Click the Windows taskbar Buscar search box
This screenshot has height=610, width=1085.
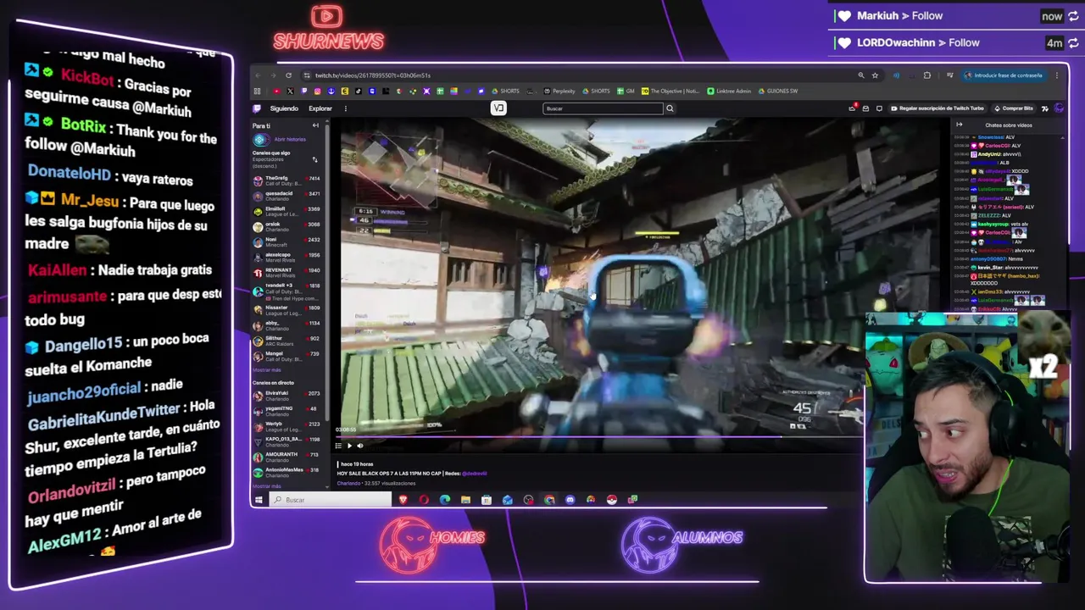(x=330, y=500)
